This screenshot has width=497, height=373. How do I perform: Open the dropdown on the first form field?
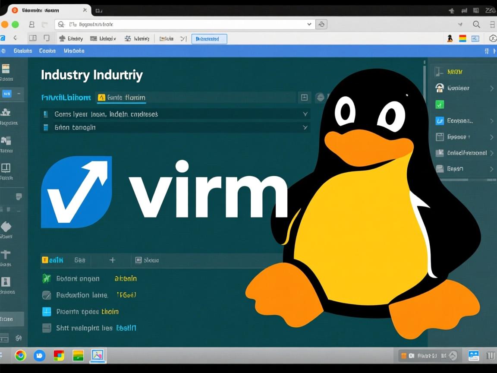tap(305, 114)
